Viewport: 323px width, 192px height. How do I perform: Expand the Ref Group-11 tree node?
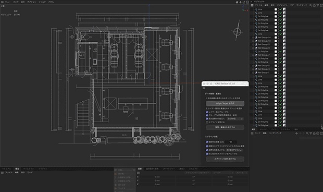point(253,44)
